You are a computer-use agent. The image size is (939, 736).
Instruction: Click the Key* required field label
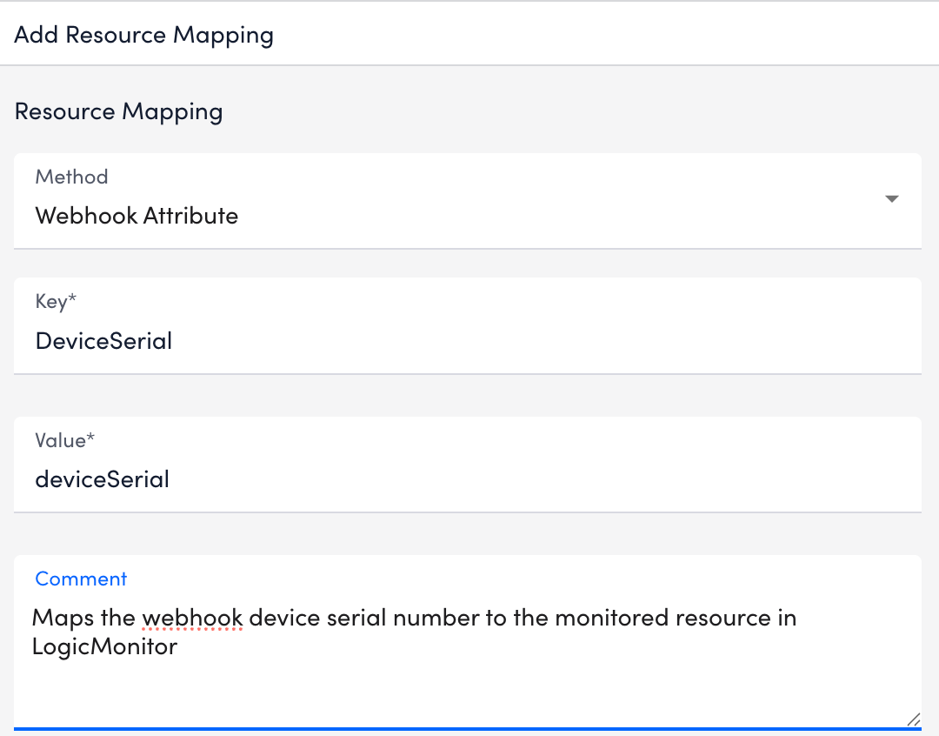tap(56, 301)
